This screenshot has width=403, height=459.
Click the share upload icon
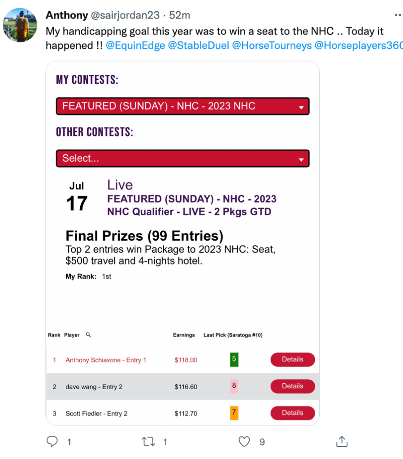coord(342,442)
